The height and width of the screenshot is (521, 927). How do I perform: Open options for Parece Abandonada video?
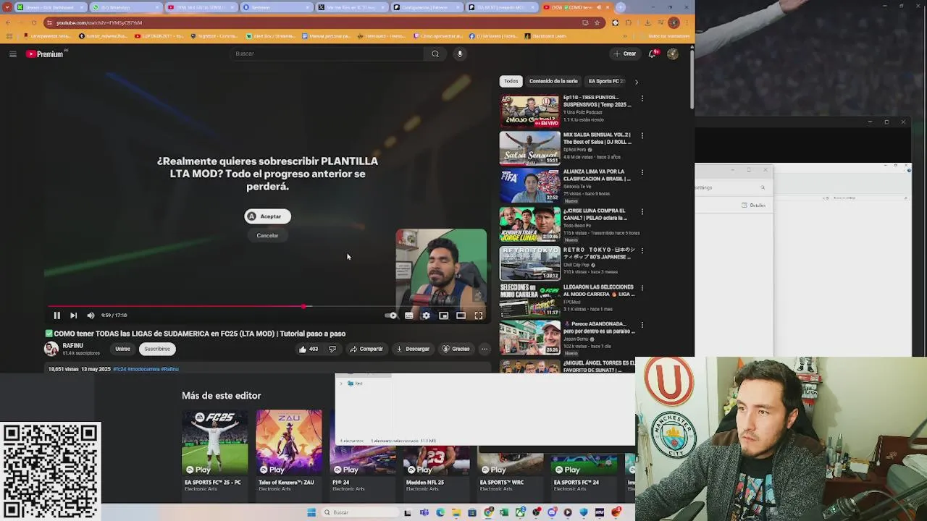[642, 325]
